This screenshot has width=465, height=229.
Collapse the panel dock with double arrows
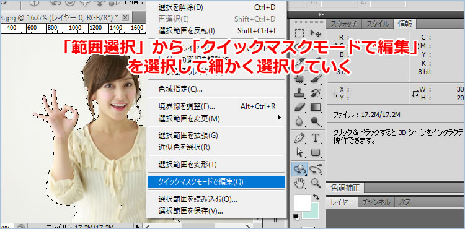321,14
